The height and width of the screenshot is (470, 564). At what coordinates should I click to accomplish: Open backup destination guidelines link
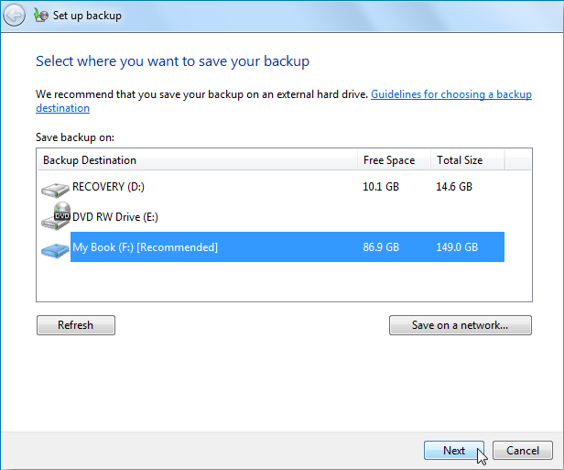[451, 94]
